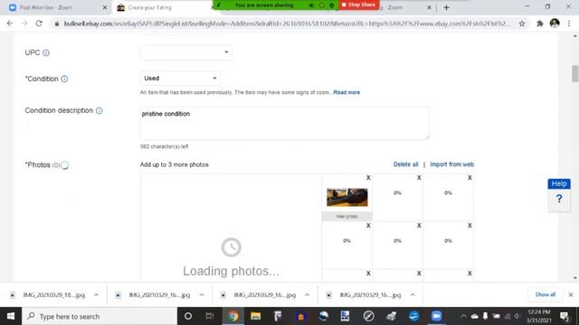579x325 pixels.
Task: Click the mute icon on Zoom sharing bar
Action: pyautogui.click(x=311, y=5)
